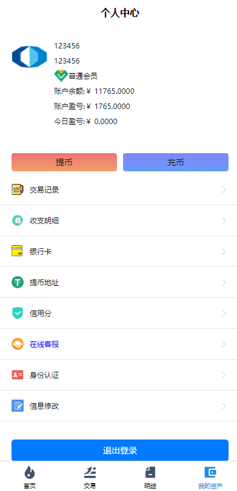Click the green 普通会员 badge icon
The image size is (237, 491).
pos(61,76)
